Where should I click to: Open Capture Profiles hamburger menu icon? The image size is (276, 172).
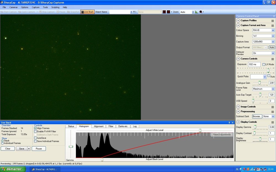272,21
